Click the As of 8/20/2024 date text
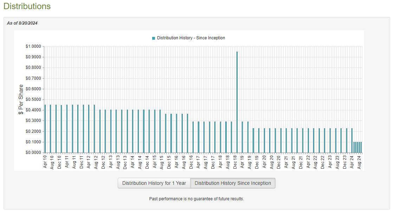 (22, 23)
